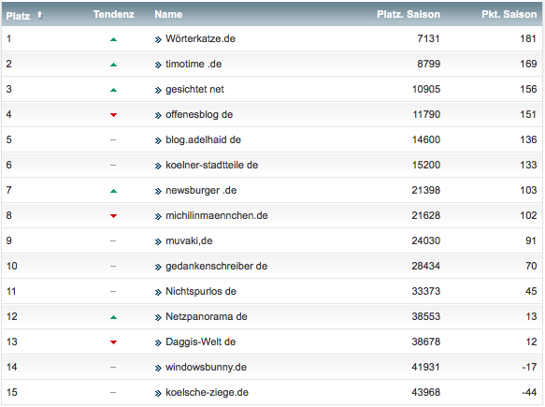Viewport: 545px width, 407px height.
Task: Click neutral dash trend for koelsche-ziege.de
Action: [x=113, y=392]
